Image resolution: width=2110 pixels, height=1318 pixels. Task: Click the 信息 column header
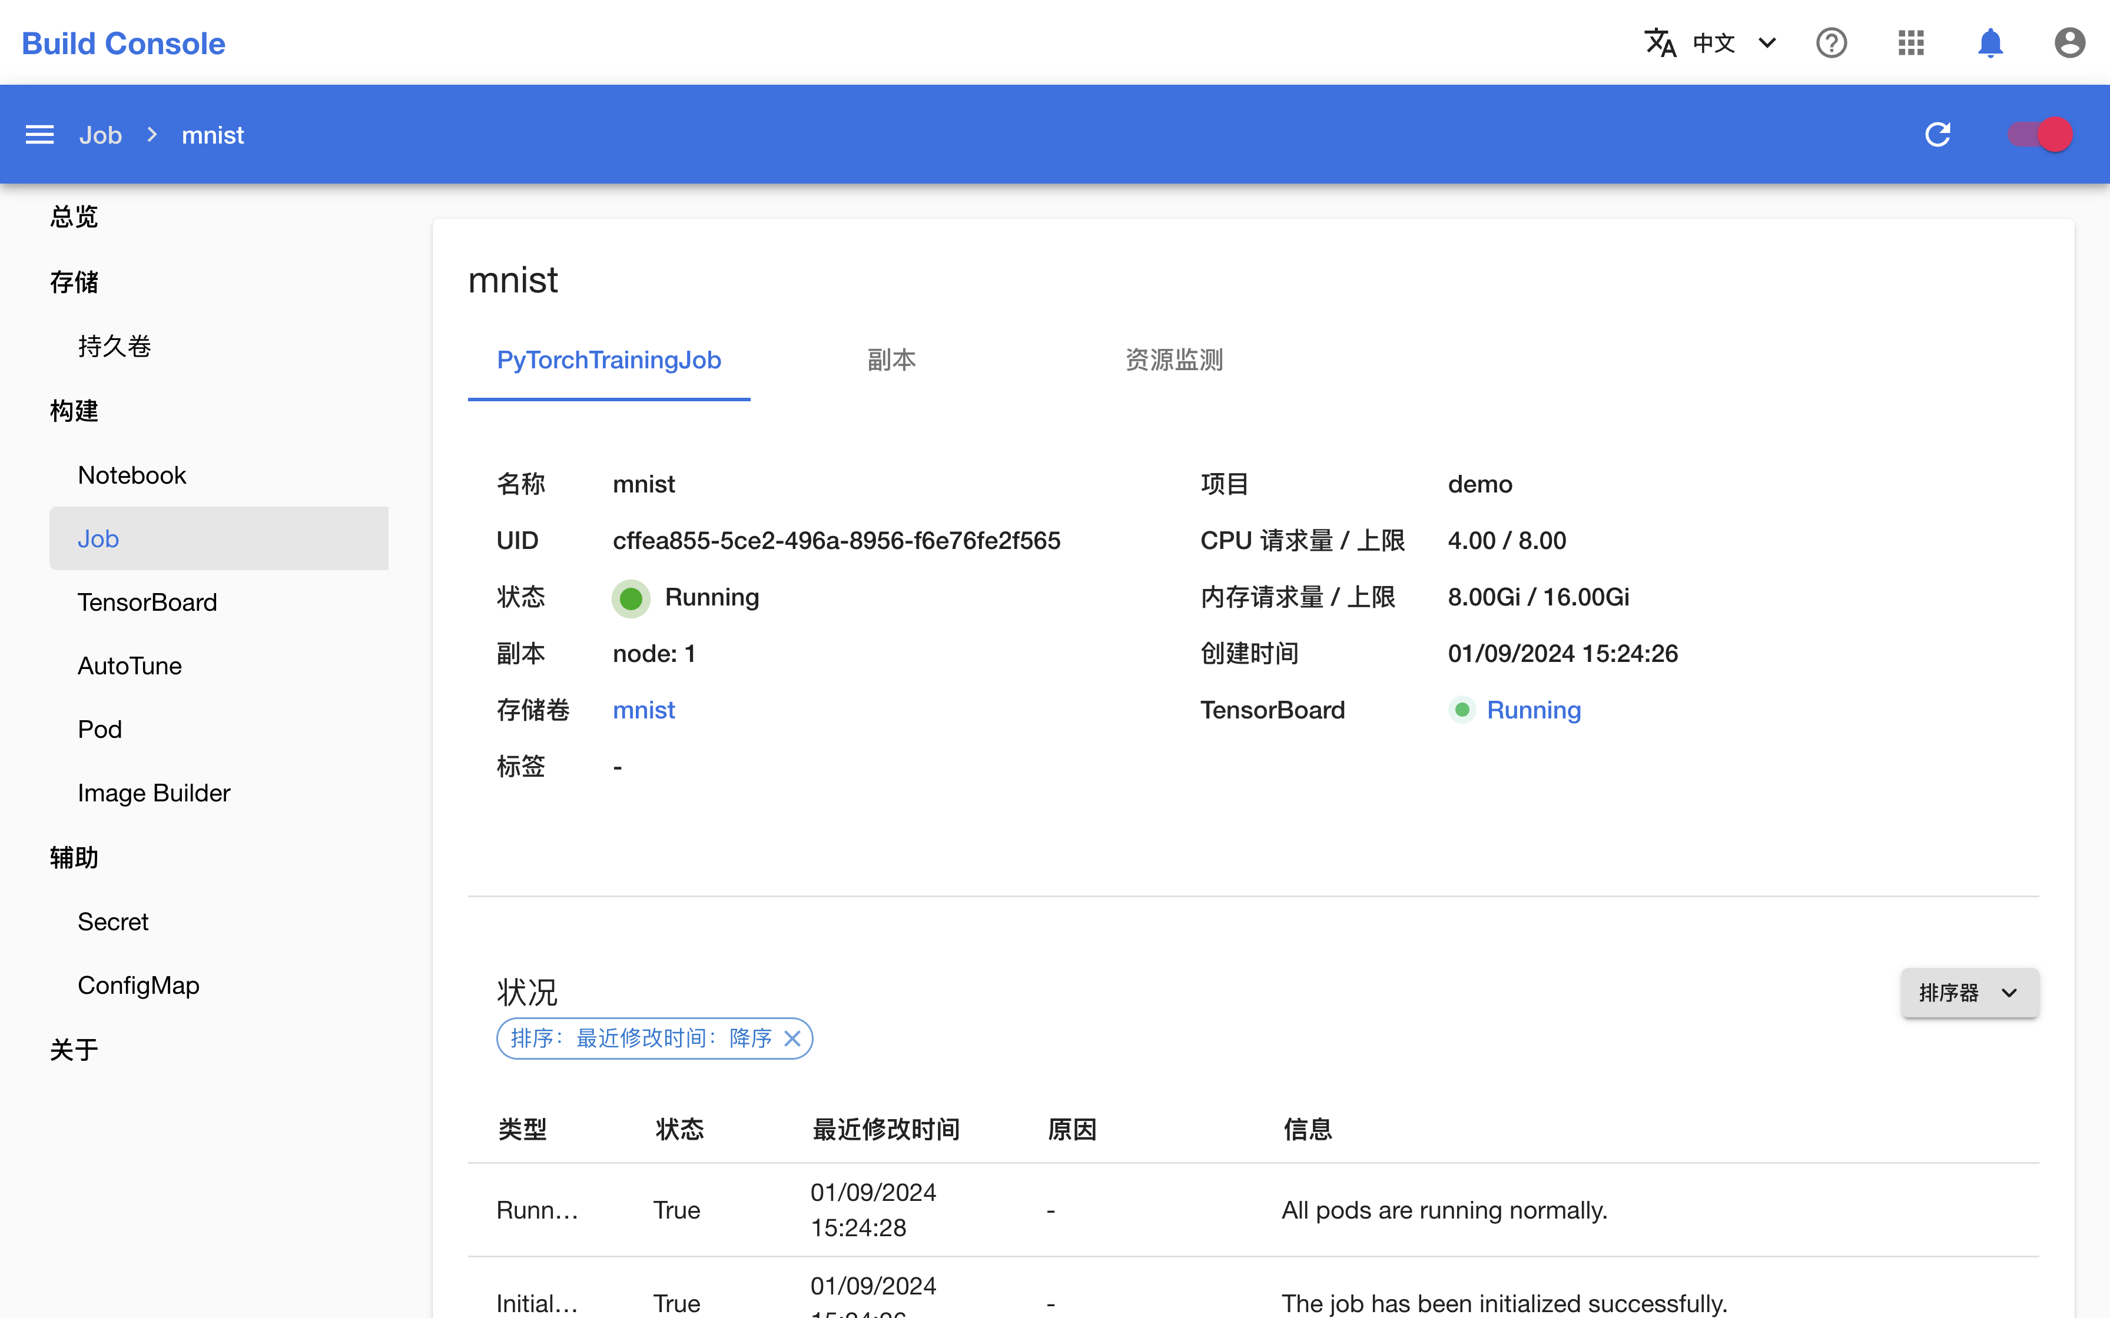[x=1307, y=1130]
